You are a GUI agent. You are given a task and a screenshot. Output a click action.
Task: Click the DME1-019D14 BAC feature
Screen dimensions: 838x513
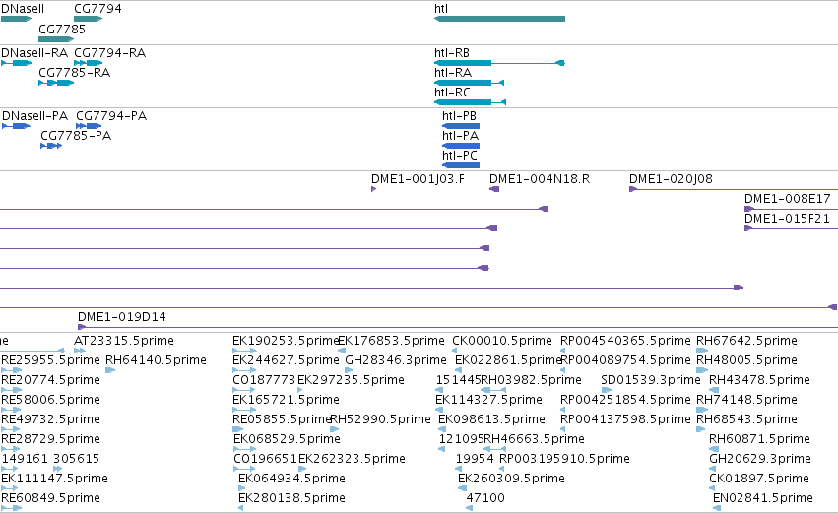click(x=458, y=327)
